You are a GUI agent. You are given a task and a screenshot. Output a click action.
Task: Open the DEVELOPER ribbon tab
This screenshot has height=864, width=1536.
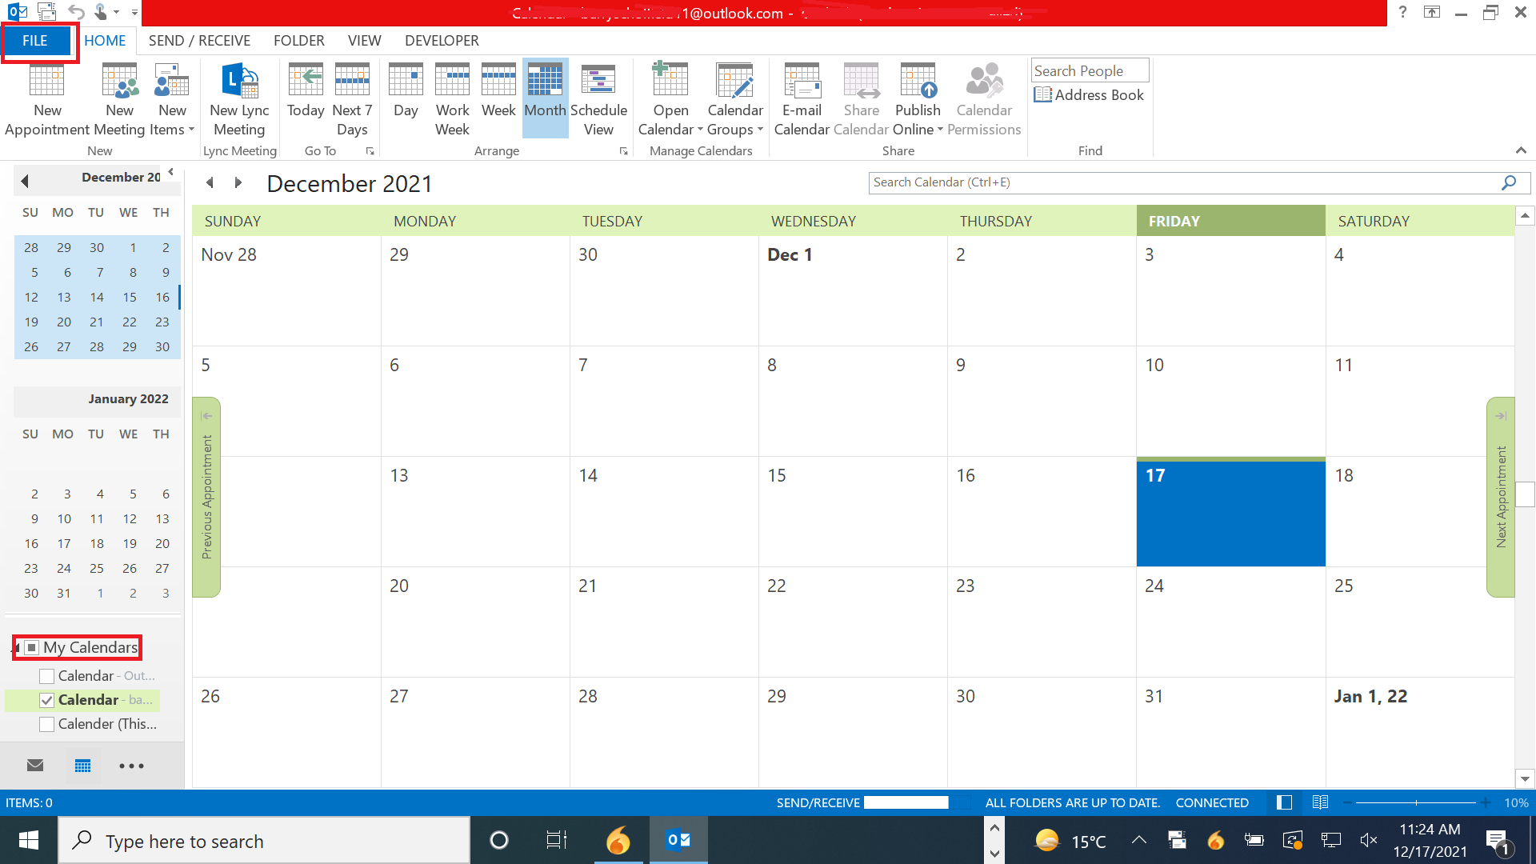point(442,41)
